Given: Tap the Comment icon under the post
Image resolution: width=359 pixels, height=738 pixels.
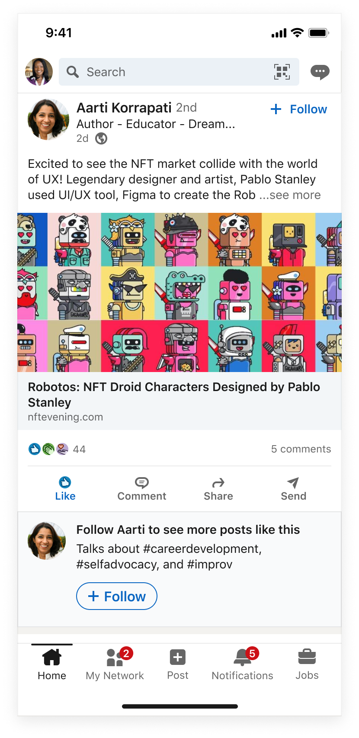Looking at the screenshot, I should [x=141, y=483].
